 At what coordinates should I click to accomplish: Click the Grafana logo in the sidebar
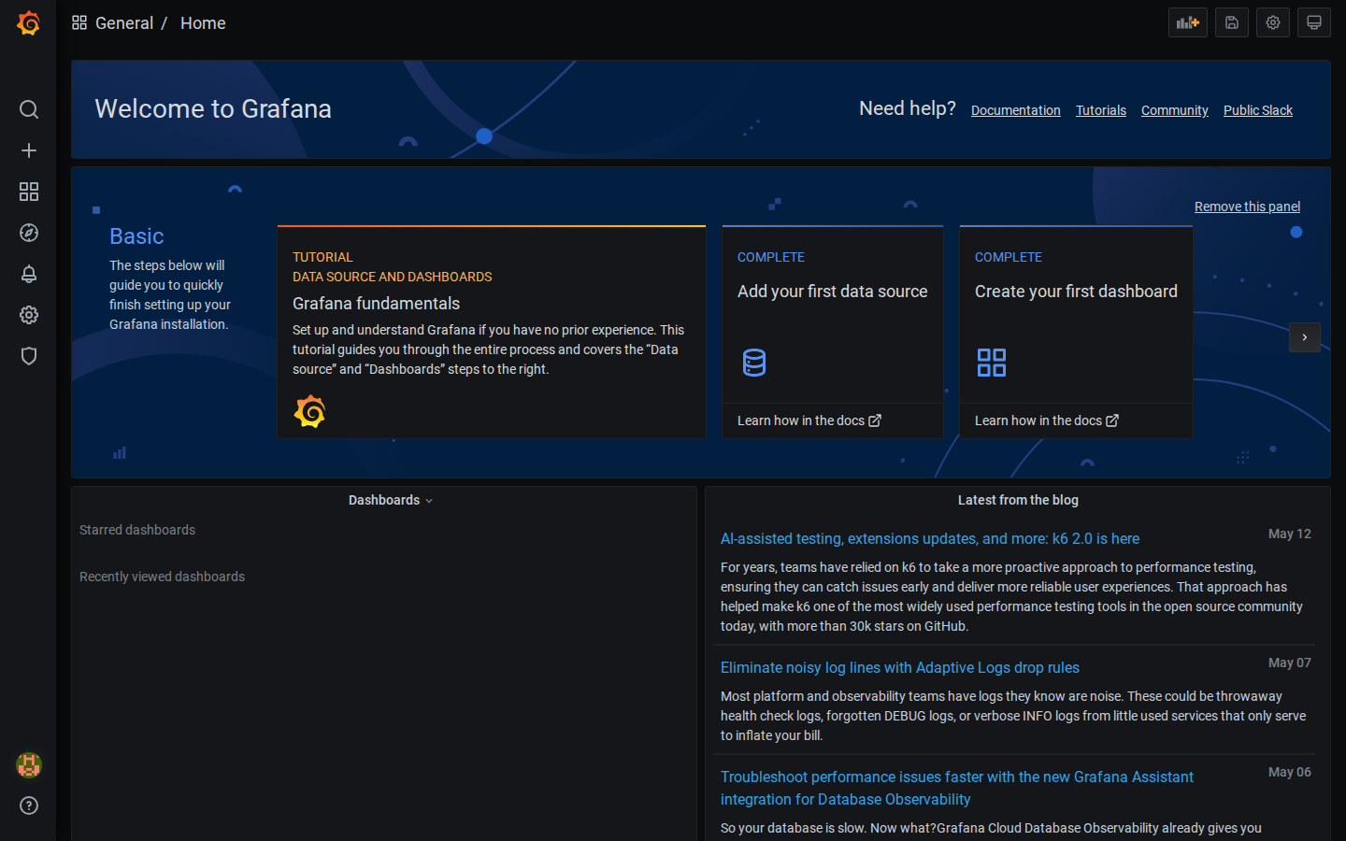(x=29, y=22)
